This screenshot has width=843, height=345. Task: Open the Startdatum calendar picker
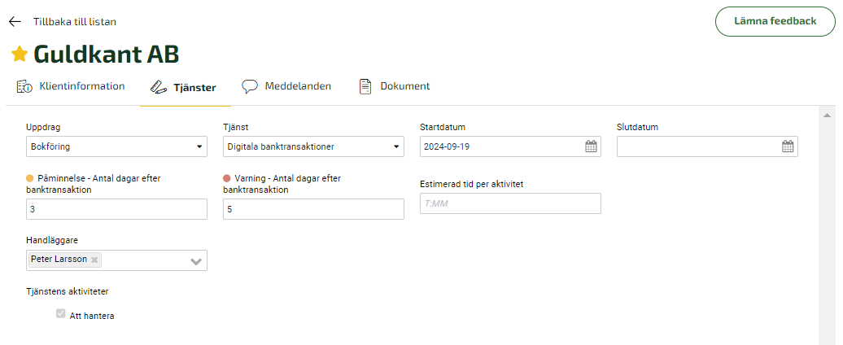(x=591, y=146)
